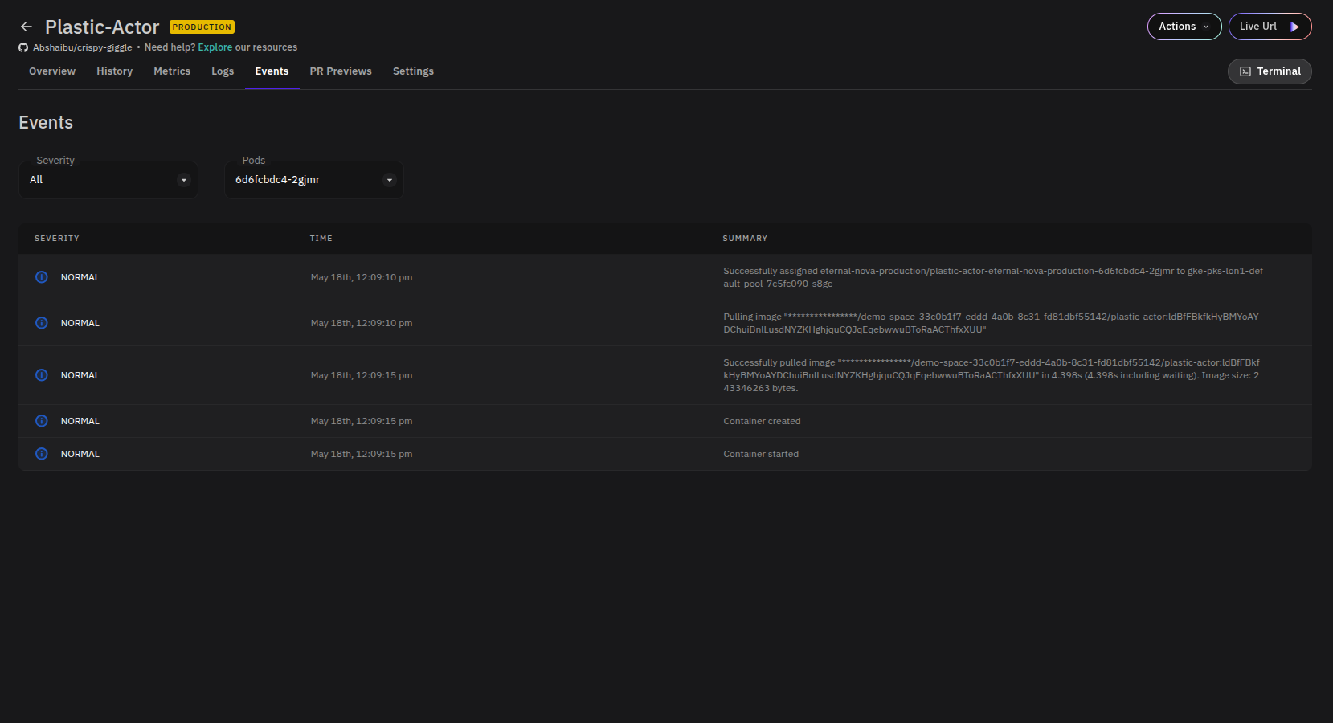Click the time of the Pulling image event
Screen dimensions: 1333x723
(x=362, y=323)
